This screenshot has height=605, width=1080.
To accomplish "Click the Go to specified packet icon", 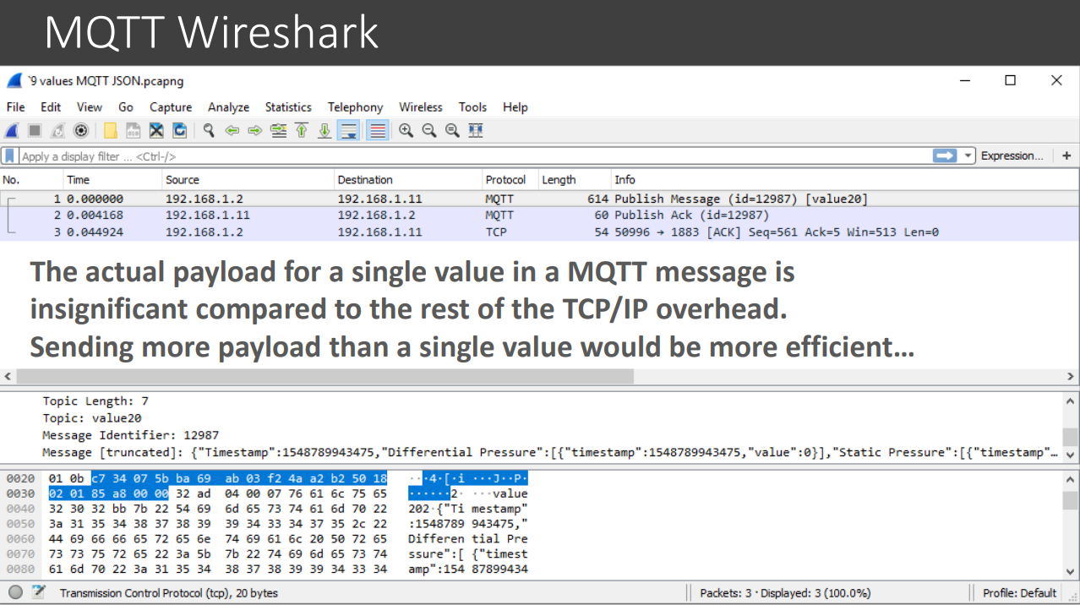I will point(278,131).
